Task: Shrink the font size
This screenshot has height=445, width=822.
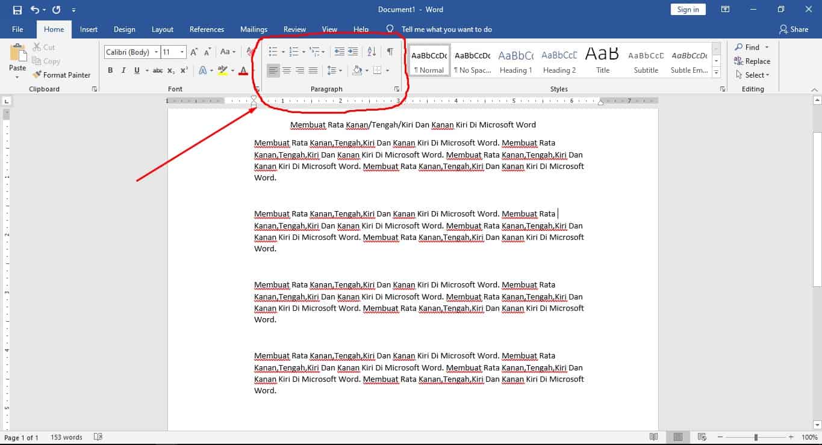Action: (x=207, y=52)
